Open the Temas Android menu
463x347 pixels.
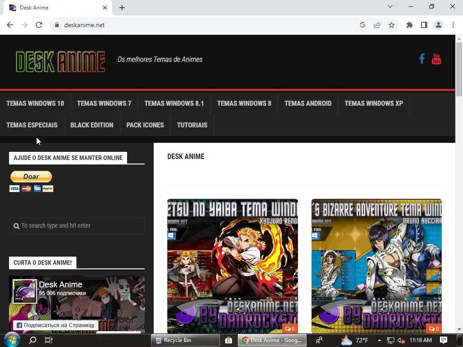pyautogui.click(x=307, y=103)
